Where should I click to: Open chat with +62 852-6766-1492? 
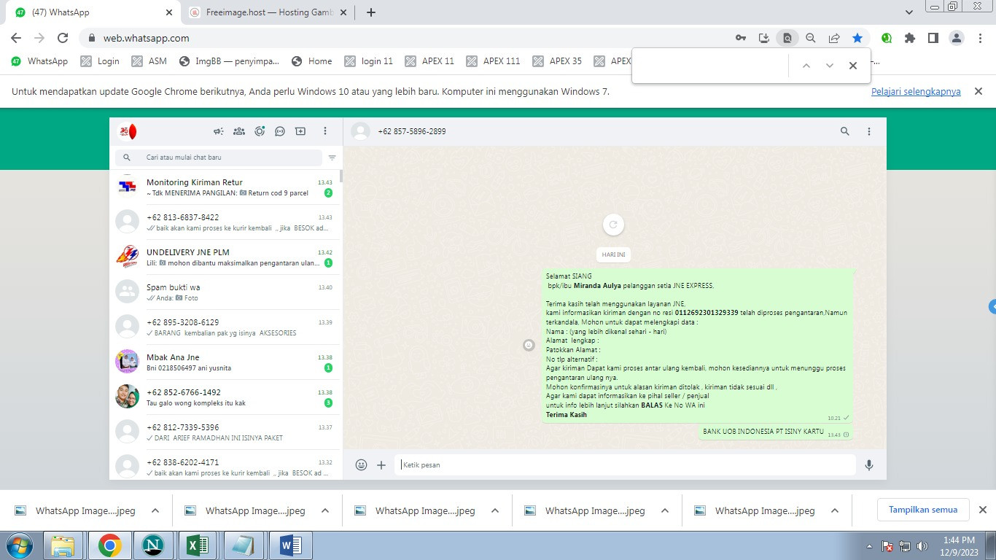tap(225, 397)
